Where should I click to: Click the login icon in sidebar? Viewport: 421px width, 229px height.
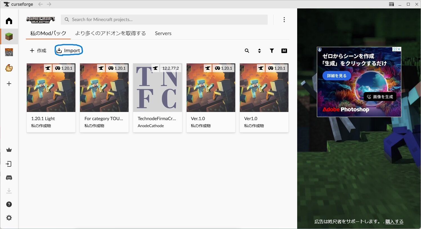pyautogui.click(x=9, y=164)
